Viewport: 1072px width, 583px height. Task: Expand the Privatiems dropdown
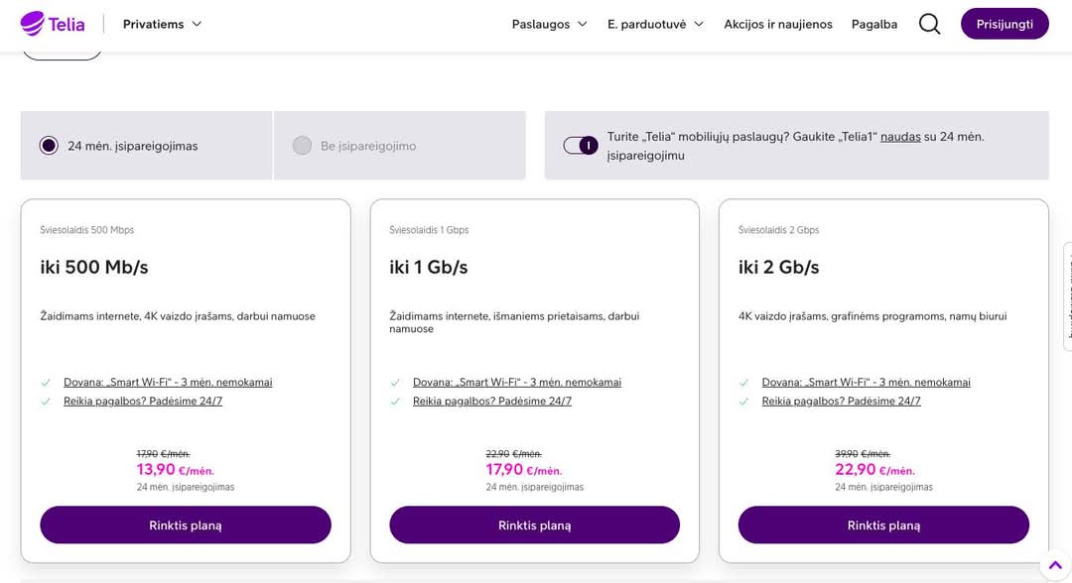tap(162, 24)
